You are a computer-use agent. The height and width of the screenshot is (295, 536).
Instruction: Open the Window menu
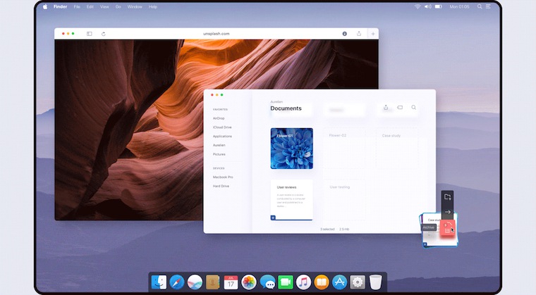[x=135, y=6]
